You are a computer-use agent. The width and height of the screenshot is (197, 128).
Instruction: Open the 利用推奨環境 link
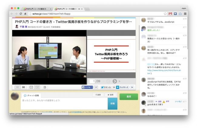click(x=76, y=112)
